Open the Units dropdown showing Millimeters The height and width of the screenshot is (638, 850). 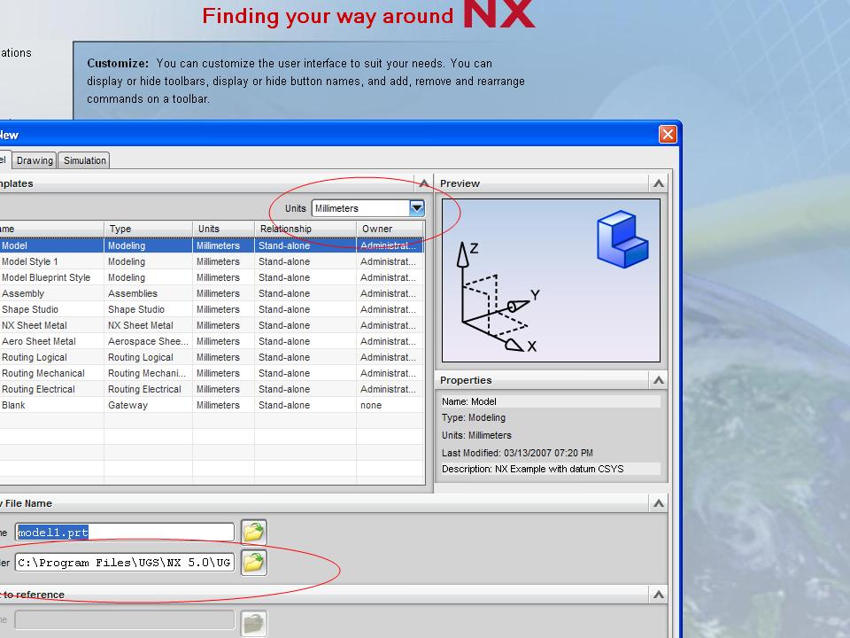367,208
